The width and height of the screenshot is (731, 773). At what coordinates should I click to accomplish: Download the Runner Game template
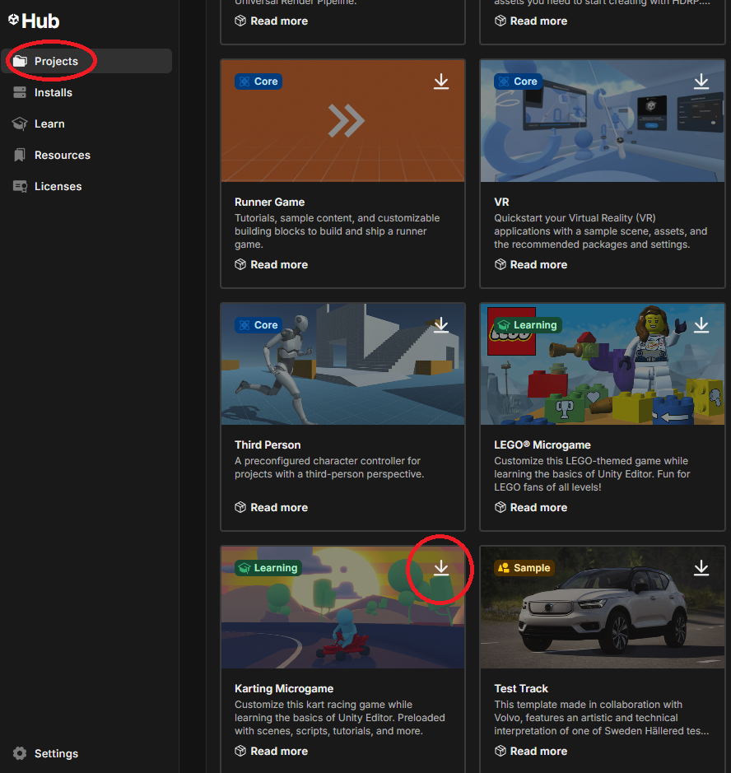(441, 81)
